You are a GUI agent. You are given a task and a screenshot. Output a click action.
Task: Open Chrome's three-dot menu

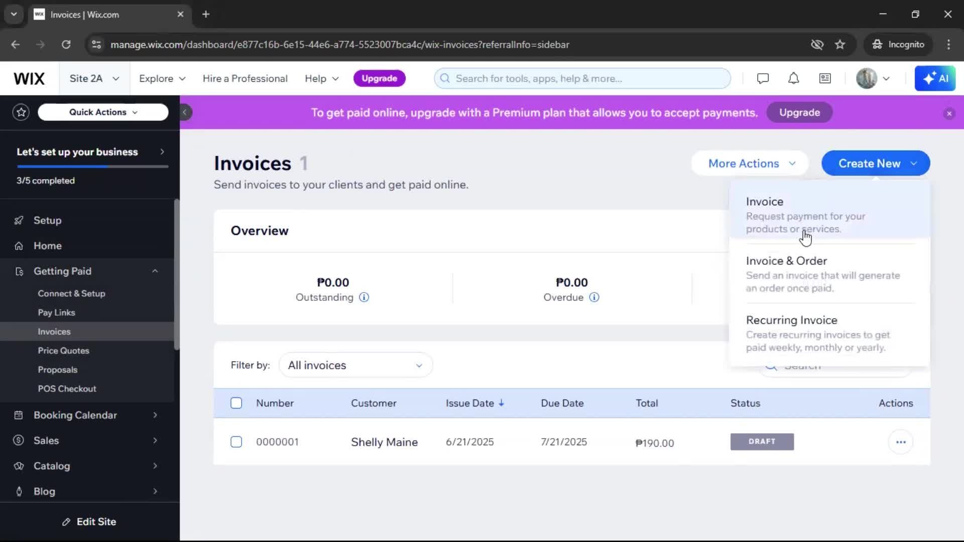pos(948,45)
